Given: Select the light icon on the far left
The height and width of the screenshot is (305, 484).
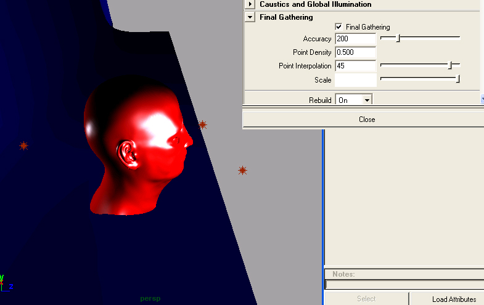Looking at the screenshot, I should pyautogui.click(x=23, y=145).
